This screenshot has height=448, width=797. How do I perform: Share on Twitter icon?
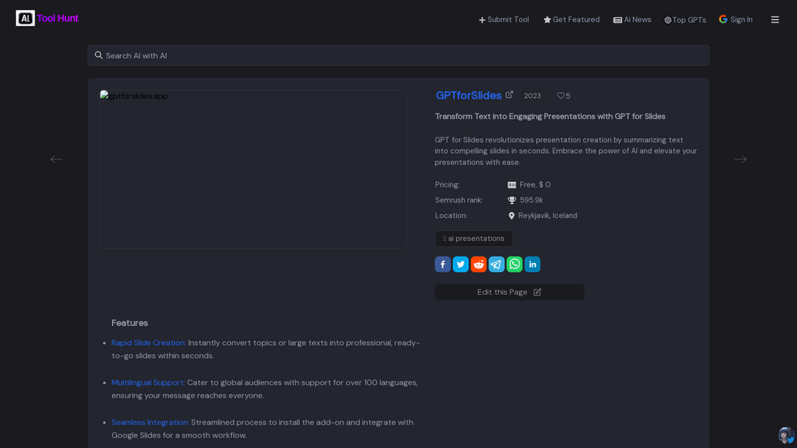point(460,265)
